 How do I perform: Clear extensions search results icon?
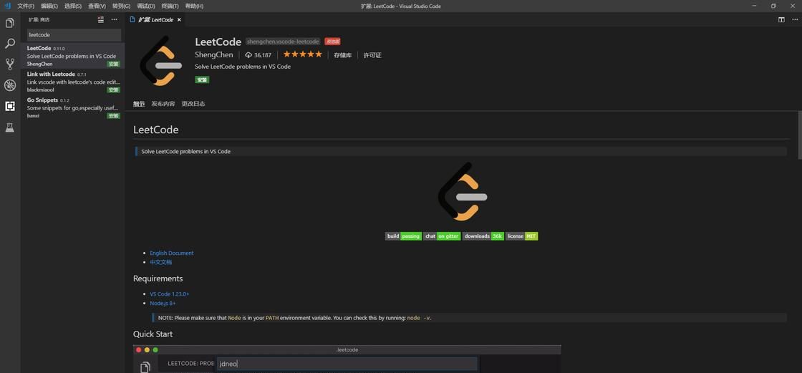tap(101, 19)
